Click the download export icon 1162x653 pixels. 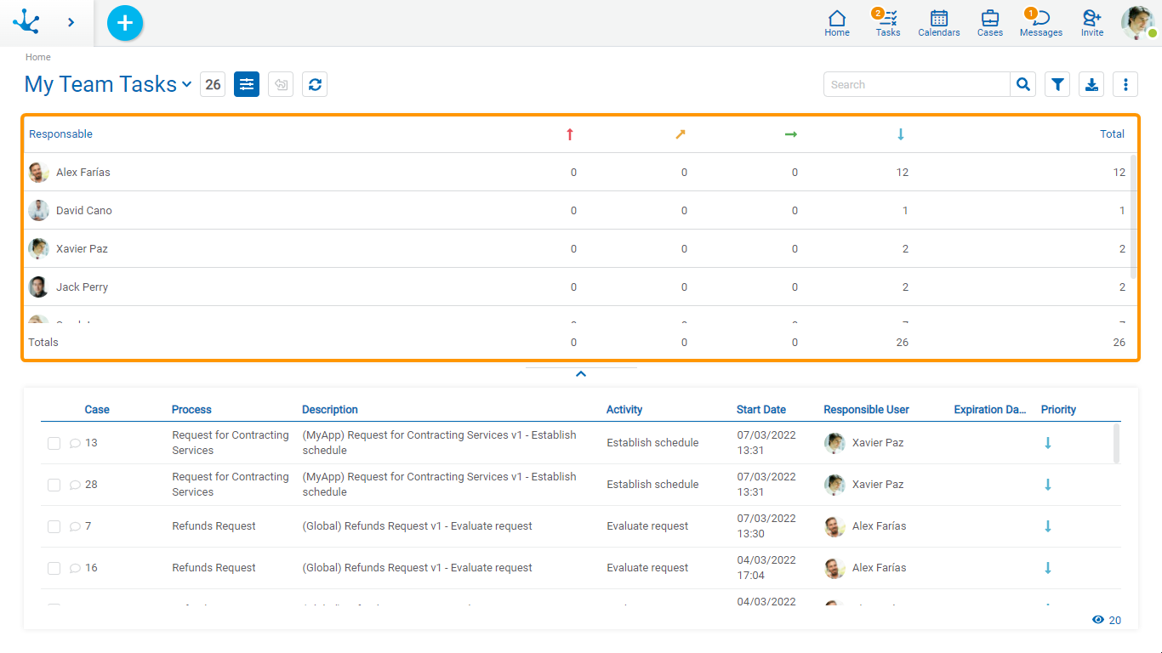(x=1091, y=84)
